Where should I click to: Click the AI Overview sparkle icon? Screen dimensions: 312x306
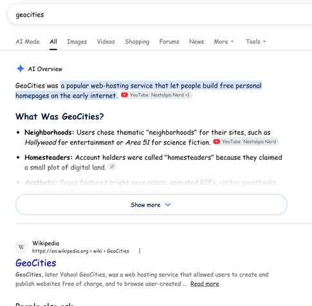(x=21, y=69)
